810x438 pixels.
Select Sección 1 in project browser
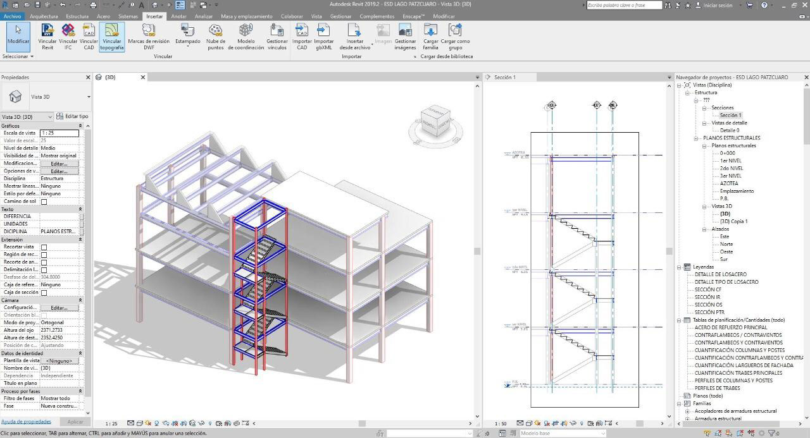pyautogui.click(x=730, y=115)
